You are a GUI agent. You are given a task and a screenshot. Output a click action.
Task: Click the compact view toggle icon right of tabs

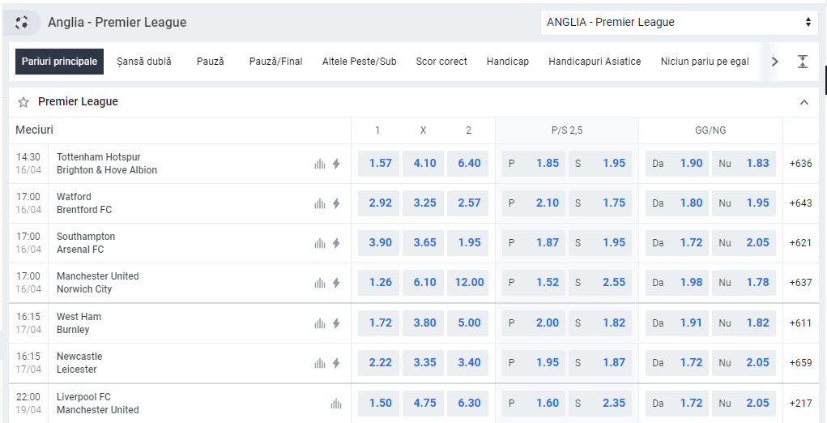coord(802,62)
